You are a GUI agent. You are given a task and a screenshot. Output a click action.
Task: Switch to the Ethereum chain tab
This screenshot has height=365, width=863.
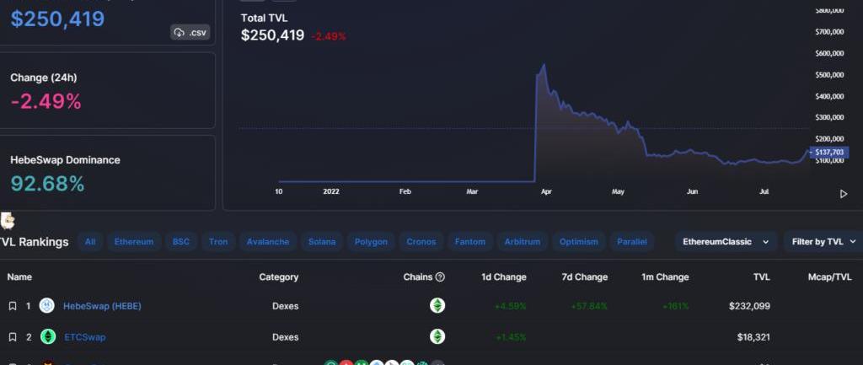tap(134, 242)
